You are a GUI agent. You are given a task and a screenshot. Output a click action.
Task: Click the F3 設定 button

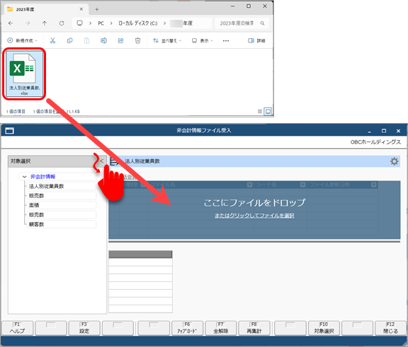click(84, 328)
